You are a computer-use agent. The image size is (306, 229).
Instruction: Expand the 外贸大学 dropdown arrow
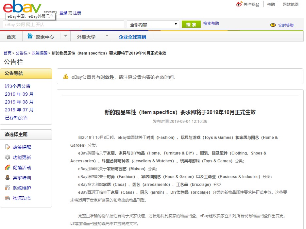click(x=107, y=36)
